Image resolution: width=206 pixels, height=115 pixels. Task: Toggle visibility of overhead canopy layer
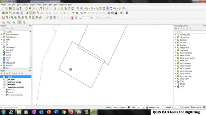pyautogui.click(x=4, y=82)
